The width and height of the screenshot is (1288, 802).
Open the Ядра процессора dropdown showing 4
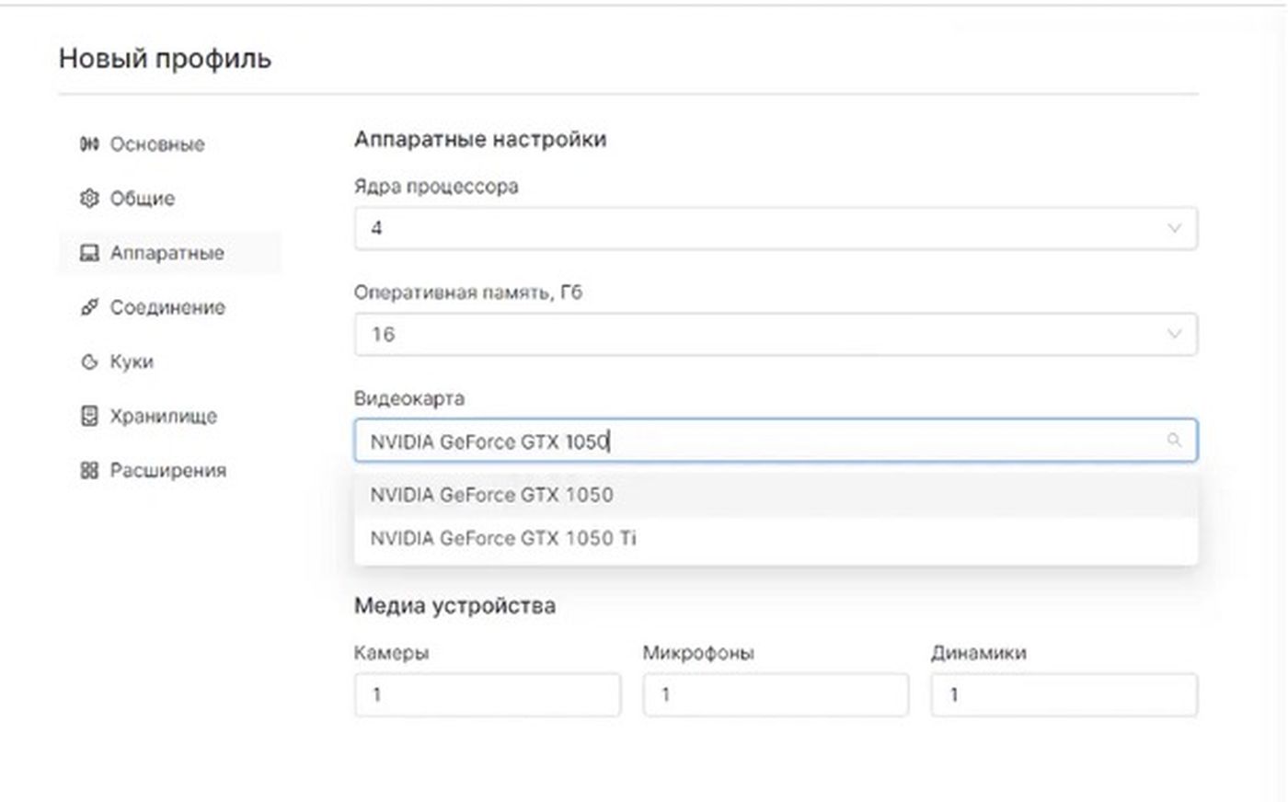coord(776,228)
